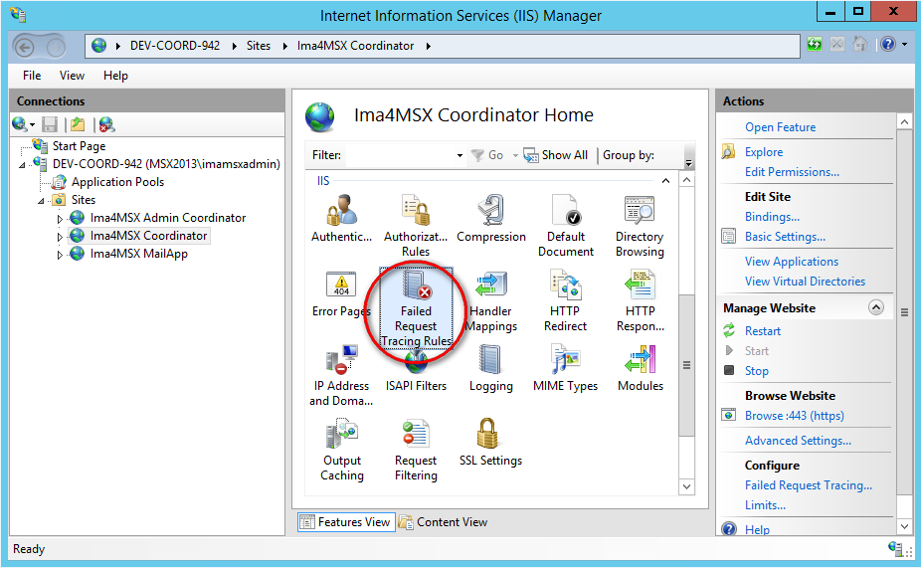Open the Directory Browsing feature
The height and width of the screenshot is (568, 921).
coord(640,226)
